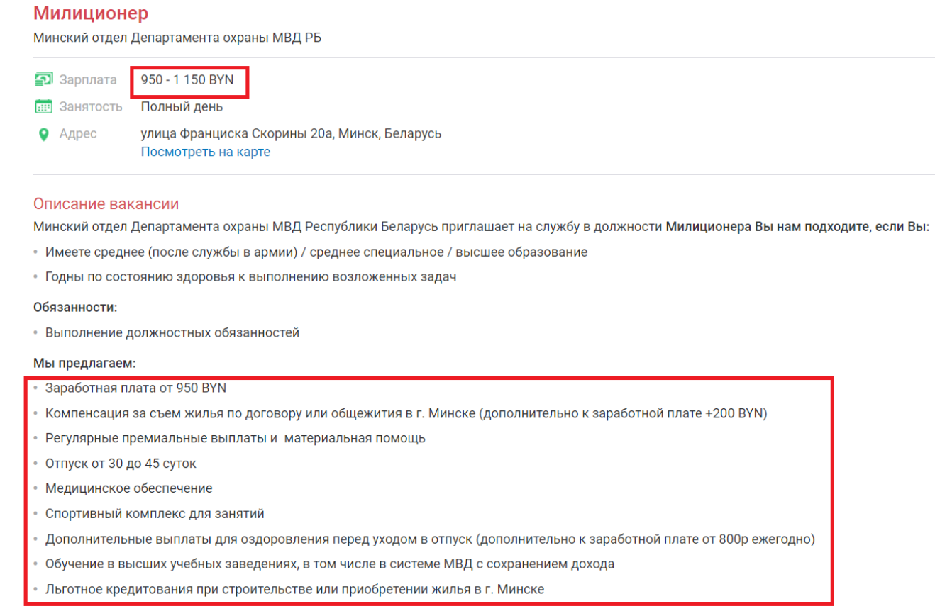The width and height of the screenshot is (935, 611).
Task: Click the green map pin icon
Action: (x=44, y=134)
